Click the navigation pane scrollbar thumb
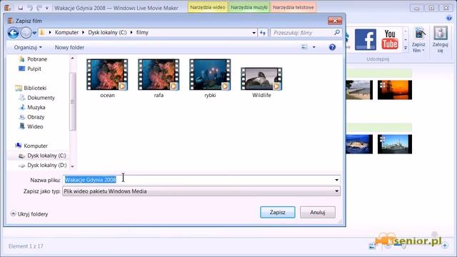Image resolution: width=457 pixels, height=257 pixels. (x=73, y=101)
